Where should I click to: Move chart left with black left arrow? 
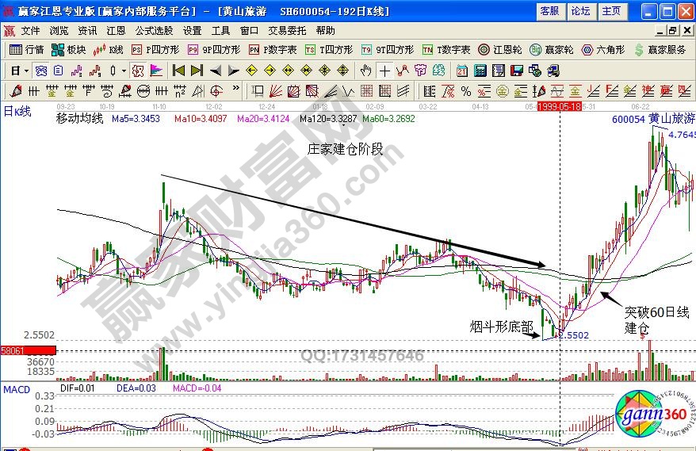216,71
